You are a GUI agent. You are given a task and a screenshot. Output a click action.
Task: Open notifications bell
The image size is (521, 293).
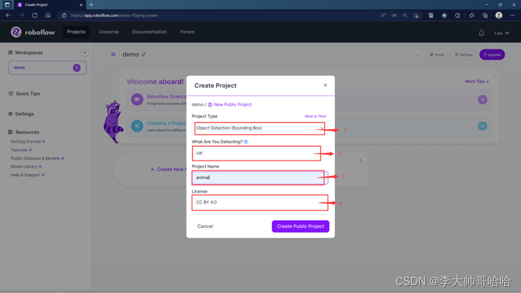point(481,33)
